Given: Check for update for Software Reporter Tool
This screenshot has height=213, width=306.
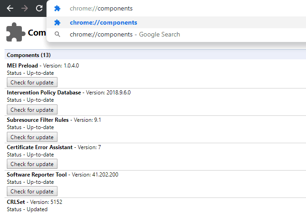Looking at the screenshot, I should [x=32, y=191].
